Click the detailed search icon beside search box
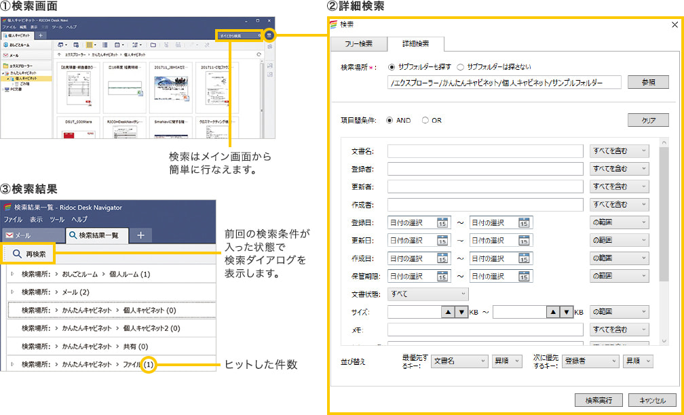This screenshot has width=684, height=415. 269,35
